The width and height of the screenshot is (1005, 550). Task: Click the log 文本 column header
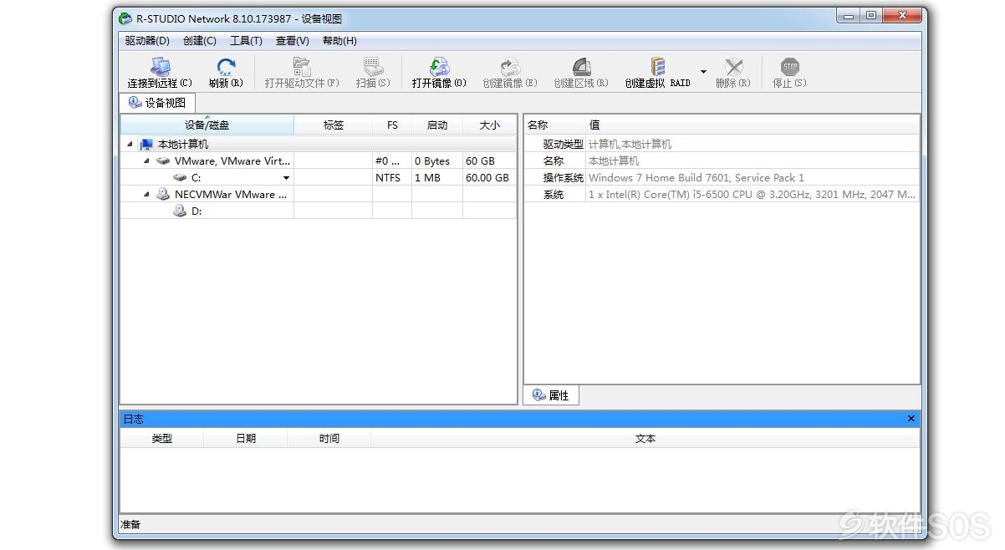click(645, 439)
